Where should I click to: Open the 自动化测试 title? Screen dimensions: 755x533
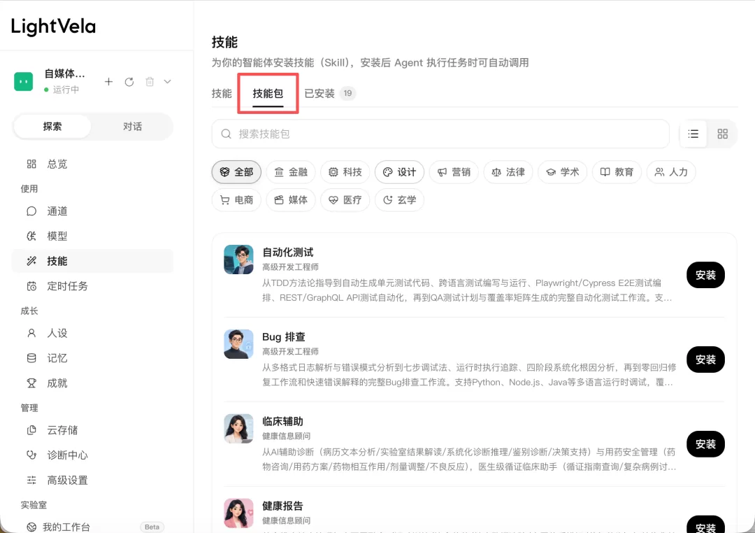pyautogui.click(x=287, y=253)
